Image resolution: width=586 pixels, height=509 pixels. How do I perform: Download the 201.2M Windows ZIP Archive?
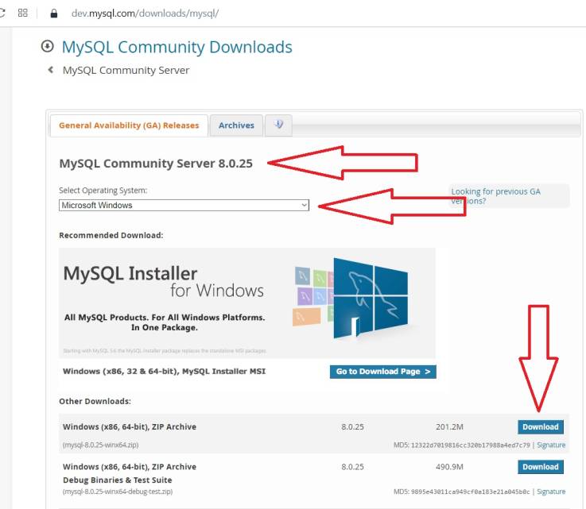pos(541,427)
